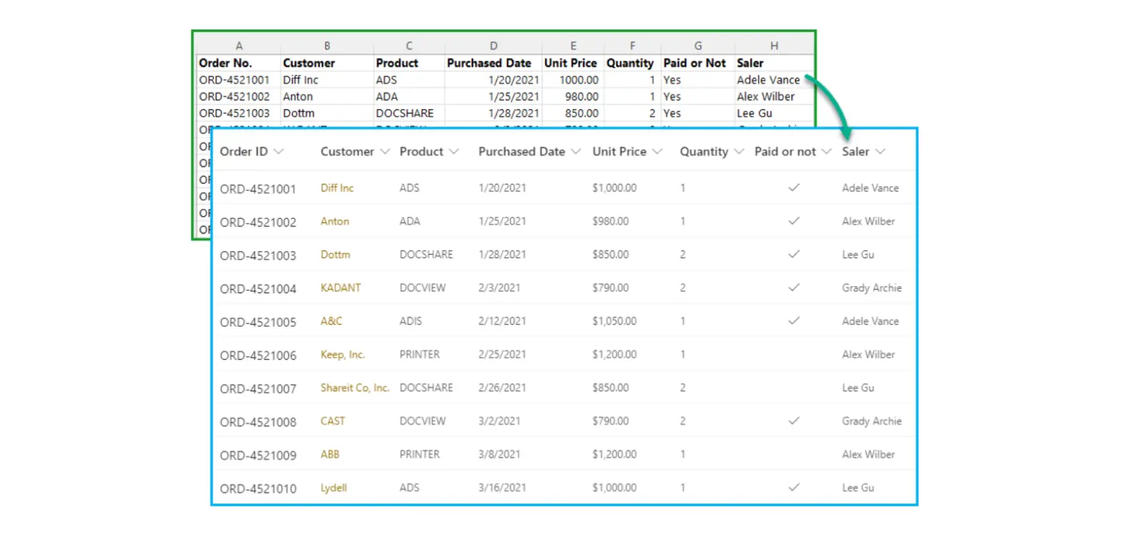
Task: Click the paid checkmark for ORD-4521001
Action: tap(794, 188)
